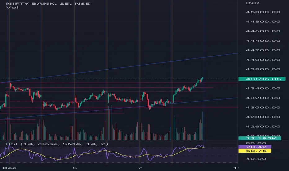Image resolution: width=289 pixels, height=171 pixels.
Task: Click the NIFTY BANK, 15, NSE chart title
Action: click(x=48, y=3)
